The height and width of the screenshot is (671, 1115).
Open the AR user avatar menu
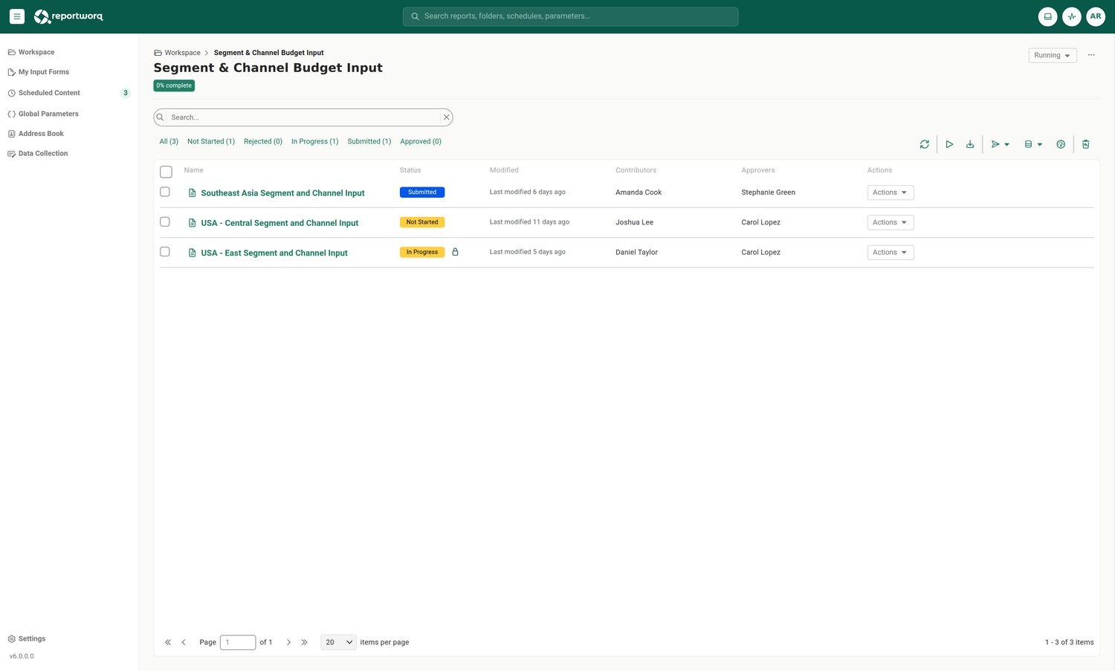coord(1095,16)
